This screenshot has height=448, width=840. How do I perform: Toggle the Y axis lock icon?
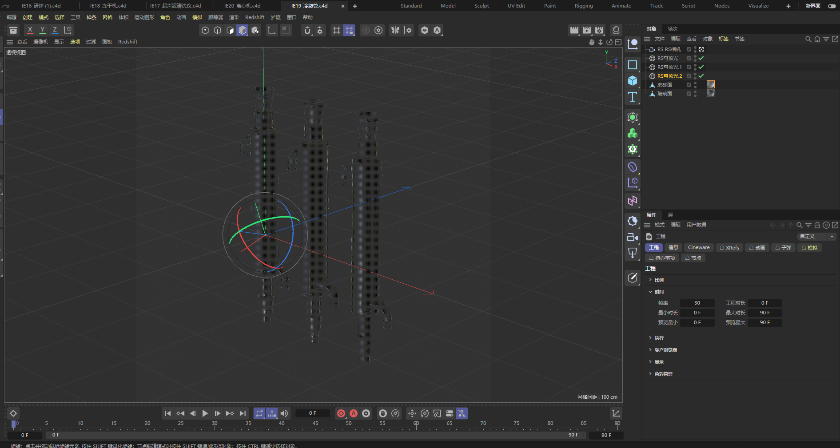tap(42, 30)
